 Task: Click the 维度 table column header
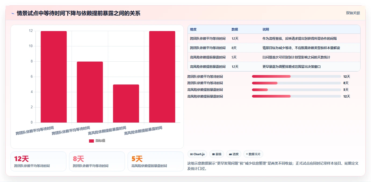pyautogui.click(x=193, y=29)
